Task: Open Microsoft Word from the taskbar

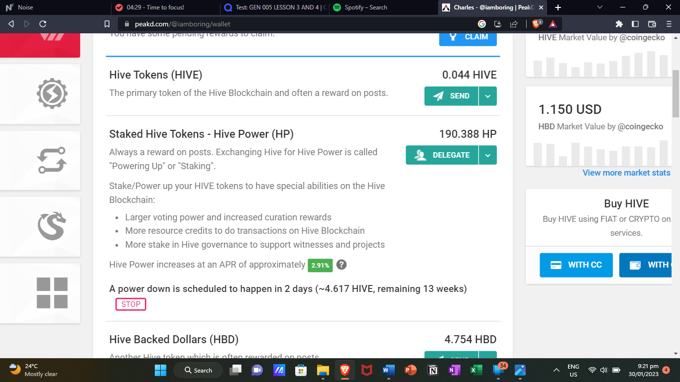Action: (388, 370)
